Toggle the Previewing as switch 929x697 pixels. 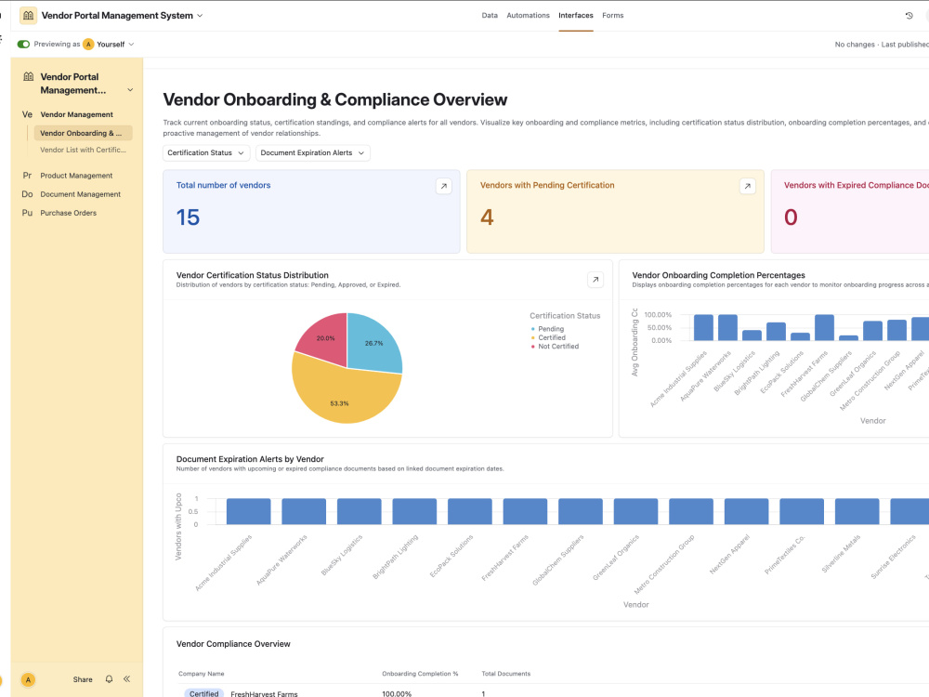pyautogui.click(x=24, y=44)
